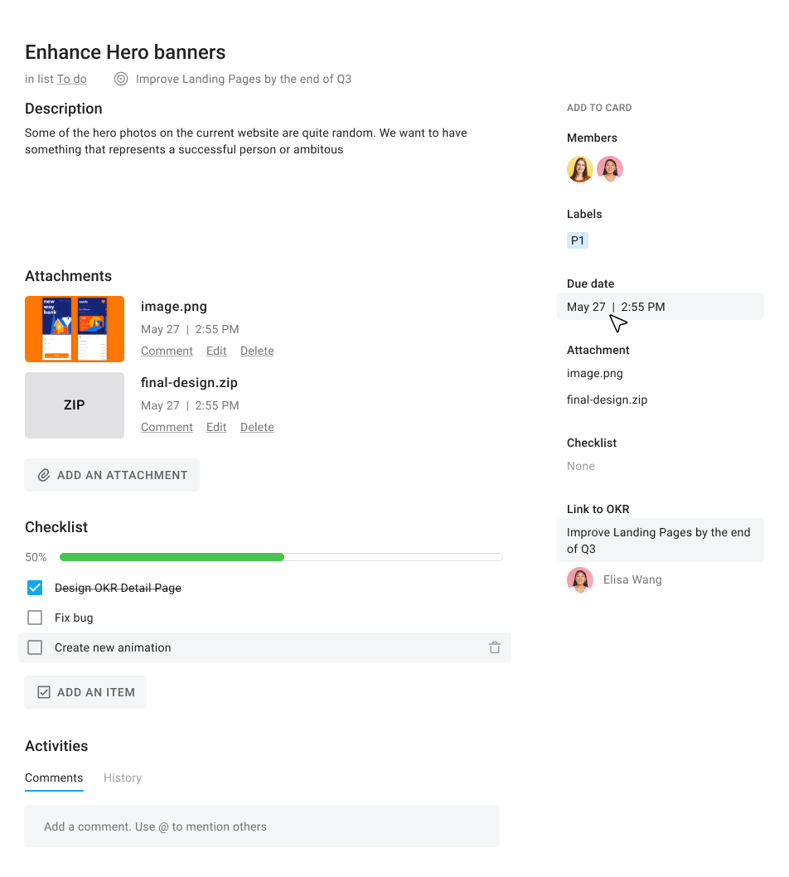Tick the Create new animation checkbox
Image resolution: width=789 pixels, height=877 pixels.
pyautogui.click(x=35, y=647)
